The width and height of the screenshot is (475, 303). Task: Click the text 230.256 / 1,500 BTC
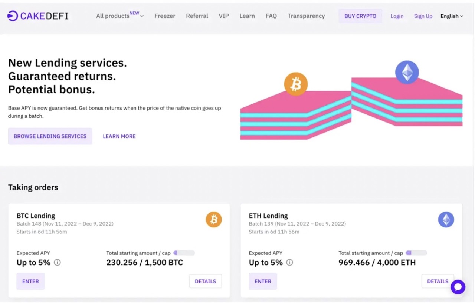pos(145,263)
